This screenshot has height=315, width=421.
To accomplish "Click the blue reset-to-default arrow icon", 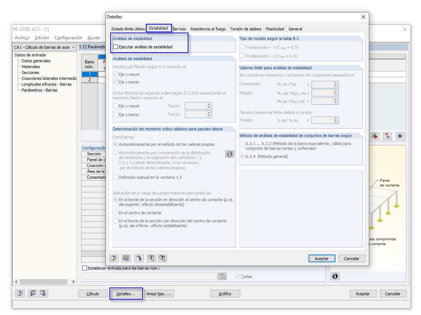I will [138, 258].
